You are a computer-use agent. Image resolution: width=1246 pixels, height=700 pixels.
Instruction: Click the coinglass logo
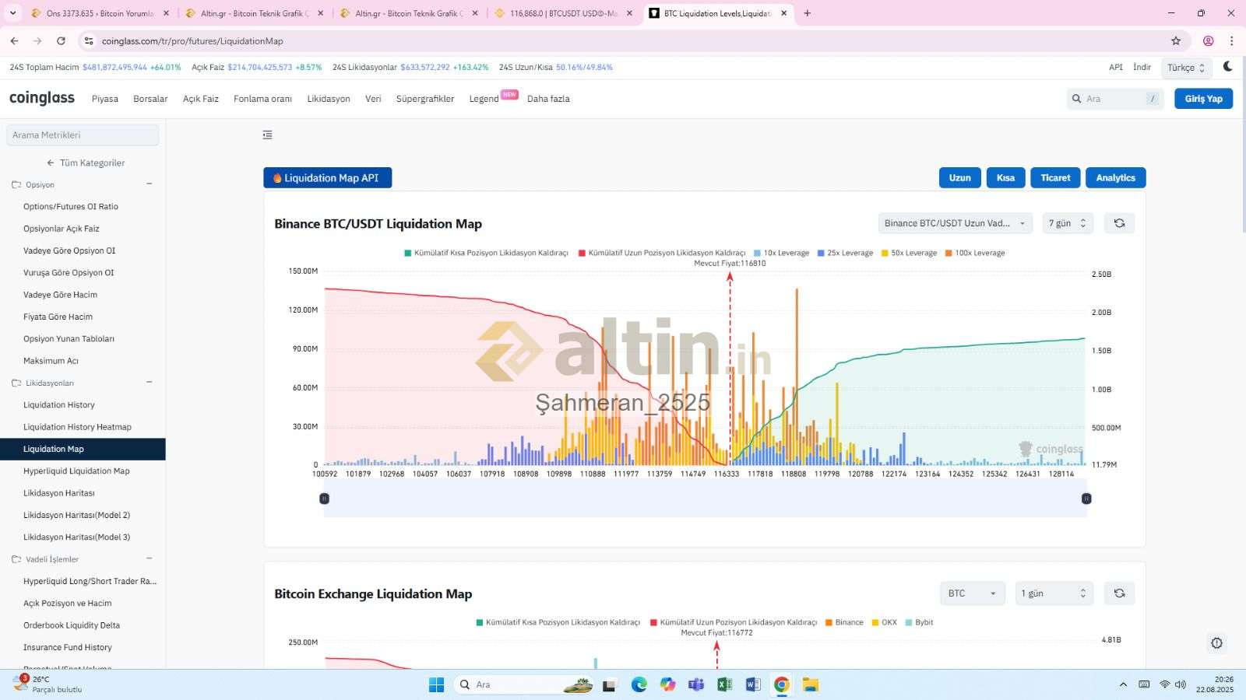(x=42, y=98)
